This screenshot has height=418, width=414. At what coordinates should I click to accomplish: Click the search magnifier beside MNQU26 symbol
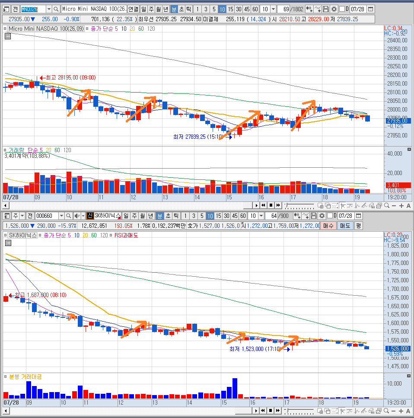[x=56, y=10]
